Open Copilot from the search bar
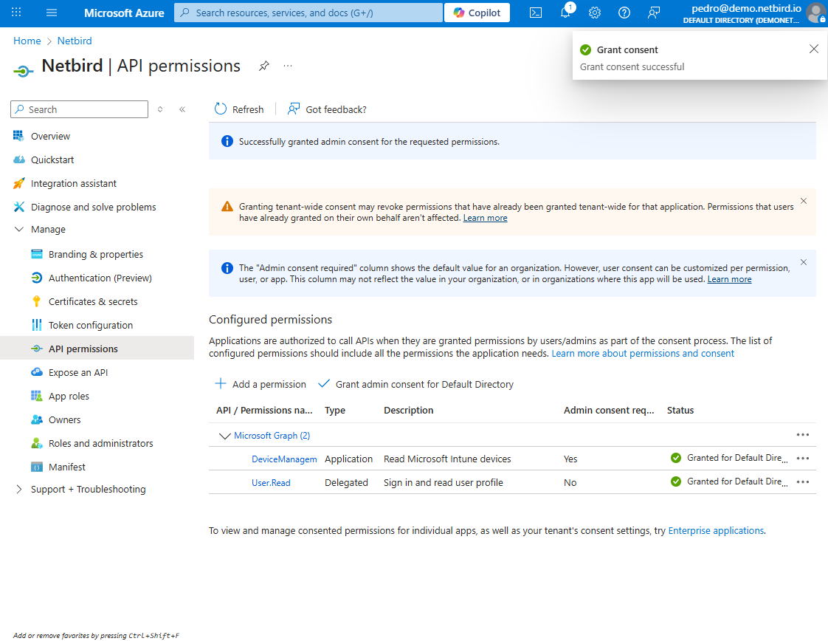The width and height of the screenshot is (828, 641). pos(477,13)
